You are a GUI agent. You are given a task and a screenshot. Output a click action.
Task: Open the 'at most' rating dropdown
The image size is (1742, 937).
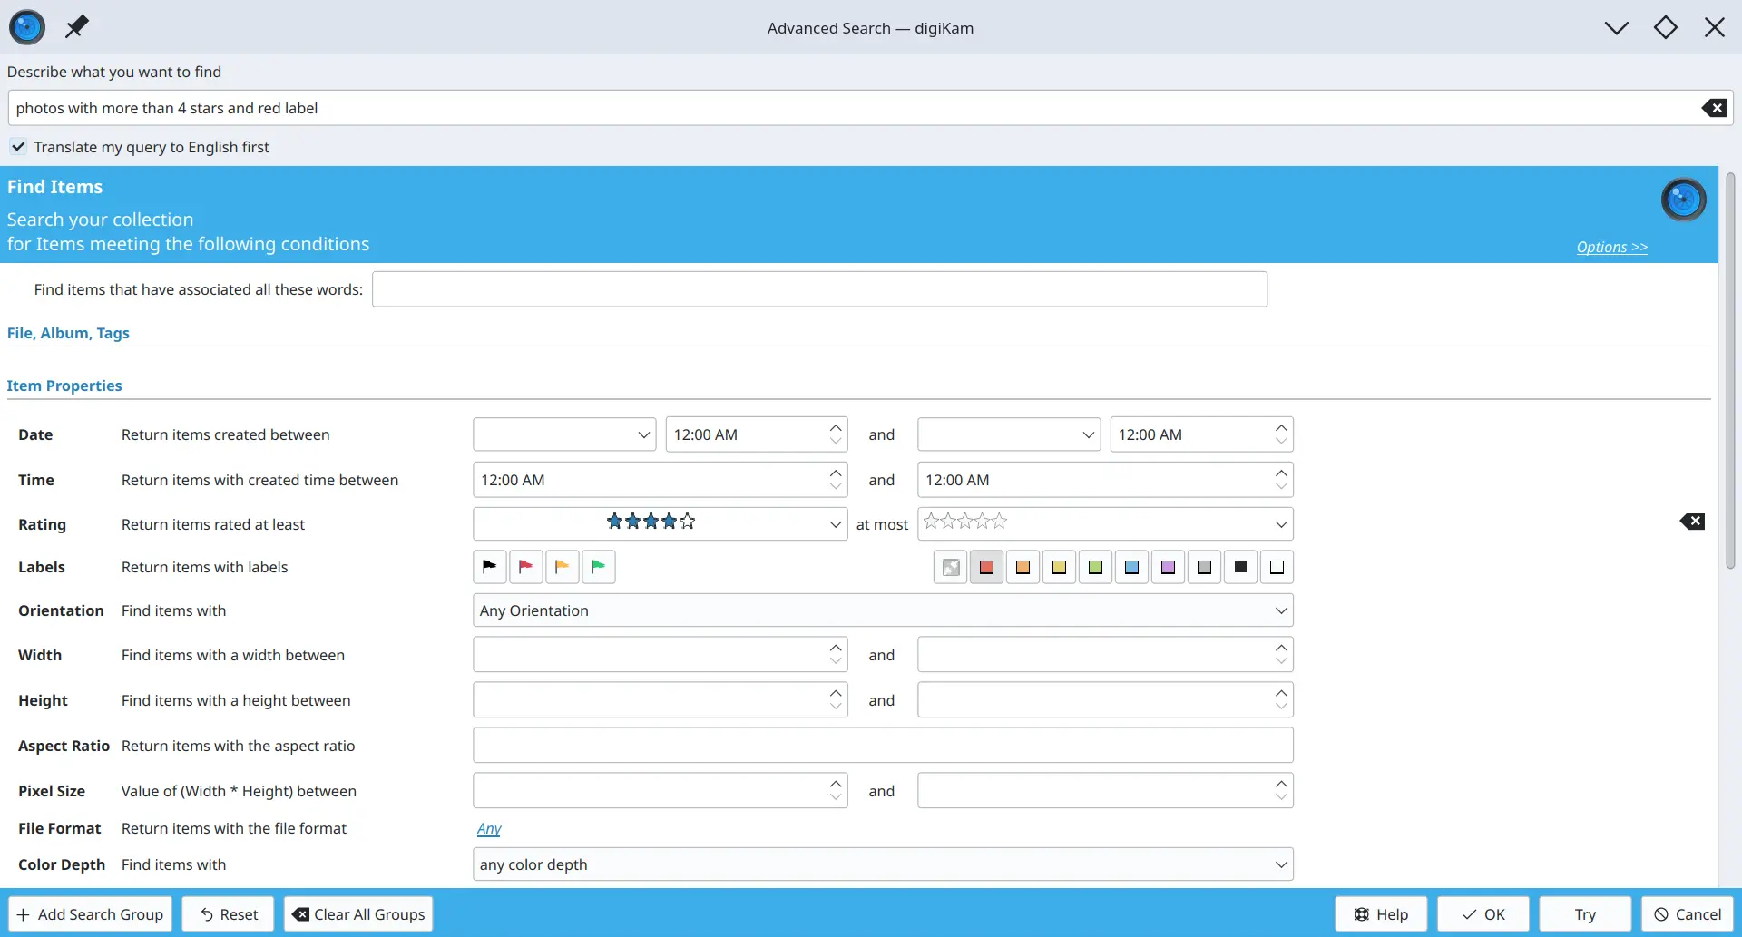pyautogui.click(x=1105, y=523)
